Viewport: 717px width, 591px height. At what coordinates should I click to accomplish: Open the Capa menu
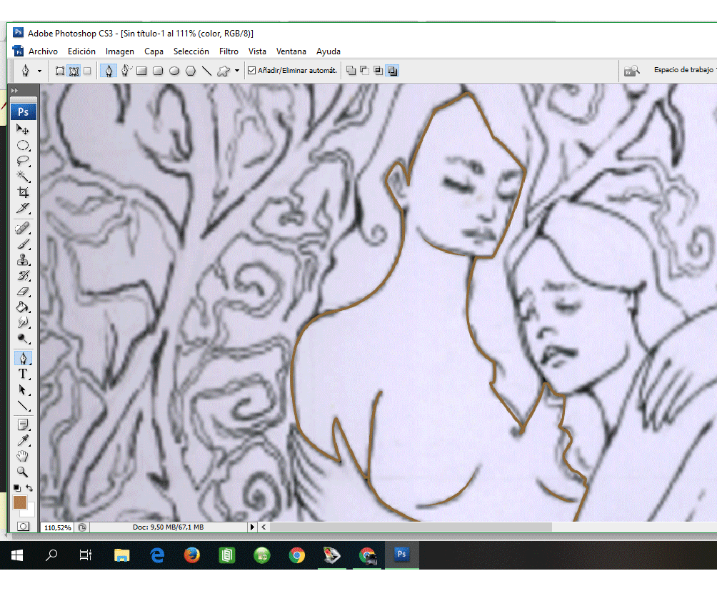(x=154, y=51)
